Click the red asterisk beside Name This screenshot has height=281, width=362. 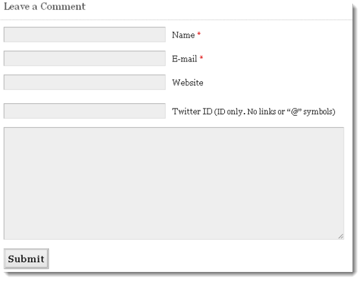(x=199, y=34)
